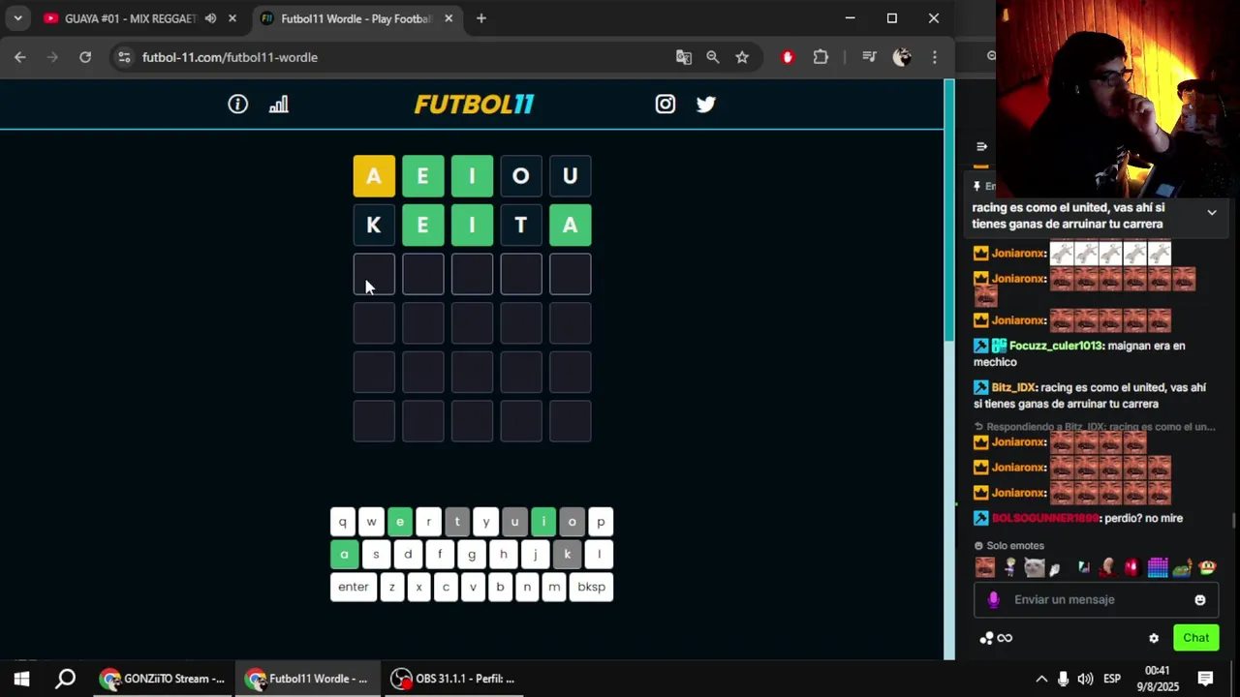Tap the on-screen n key

[x=527, y=587]
